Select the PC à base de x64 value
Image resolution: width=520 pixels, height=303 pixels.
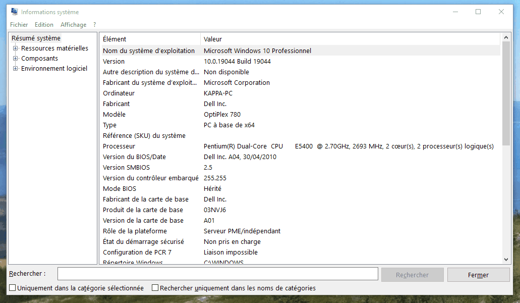[229, 125]
